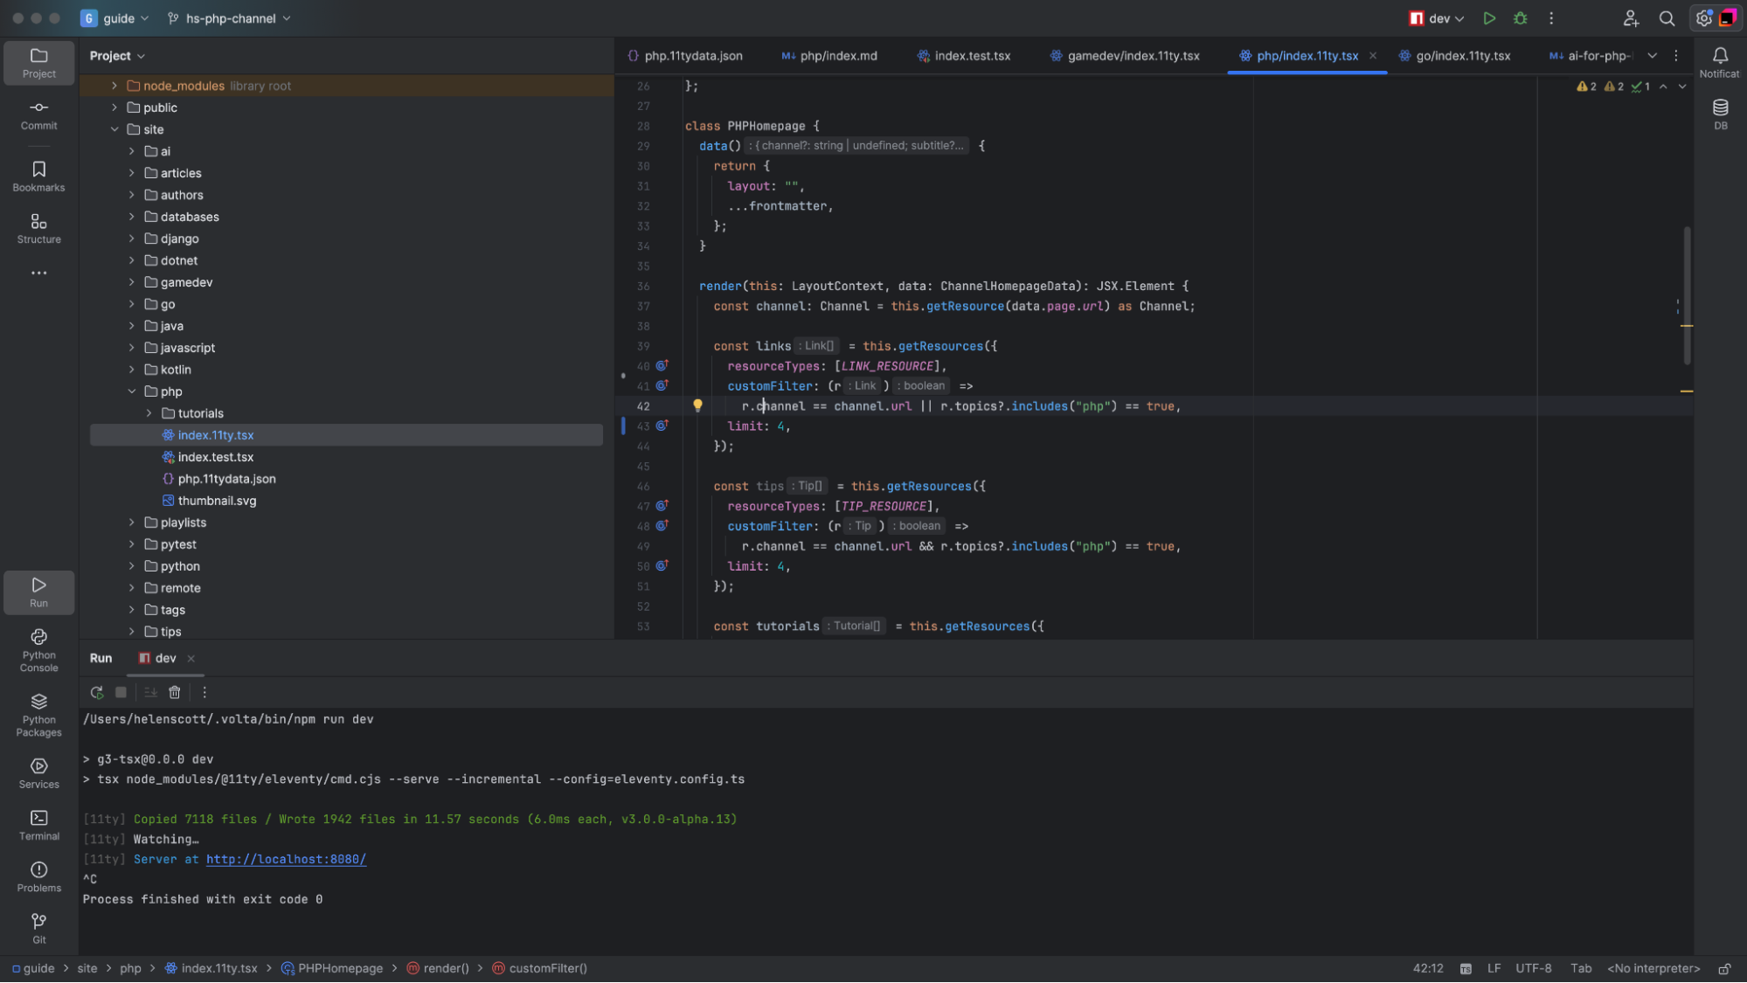Open the Terminal tool window
This screenshot has width=1747, height=983.
click(x=38, y=825)
